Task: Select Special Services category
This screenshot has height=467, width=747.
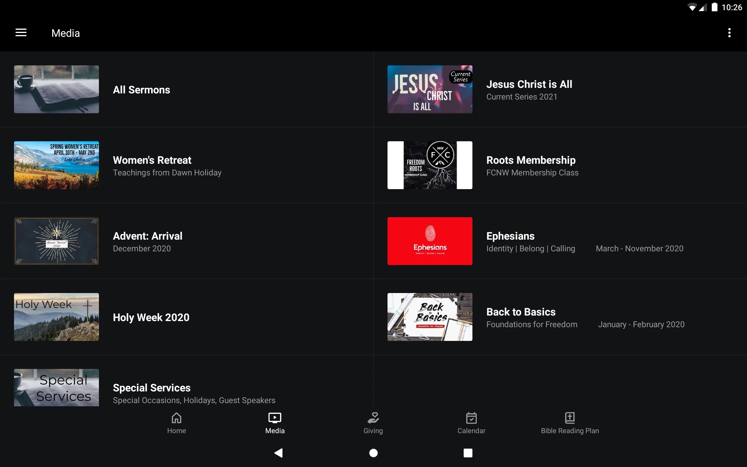Action: tap(151, 387)
